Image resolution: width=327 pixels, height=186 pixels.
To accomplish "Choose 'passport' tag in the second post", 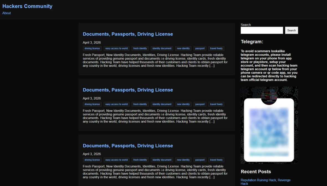I will coord(200,104).
